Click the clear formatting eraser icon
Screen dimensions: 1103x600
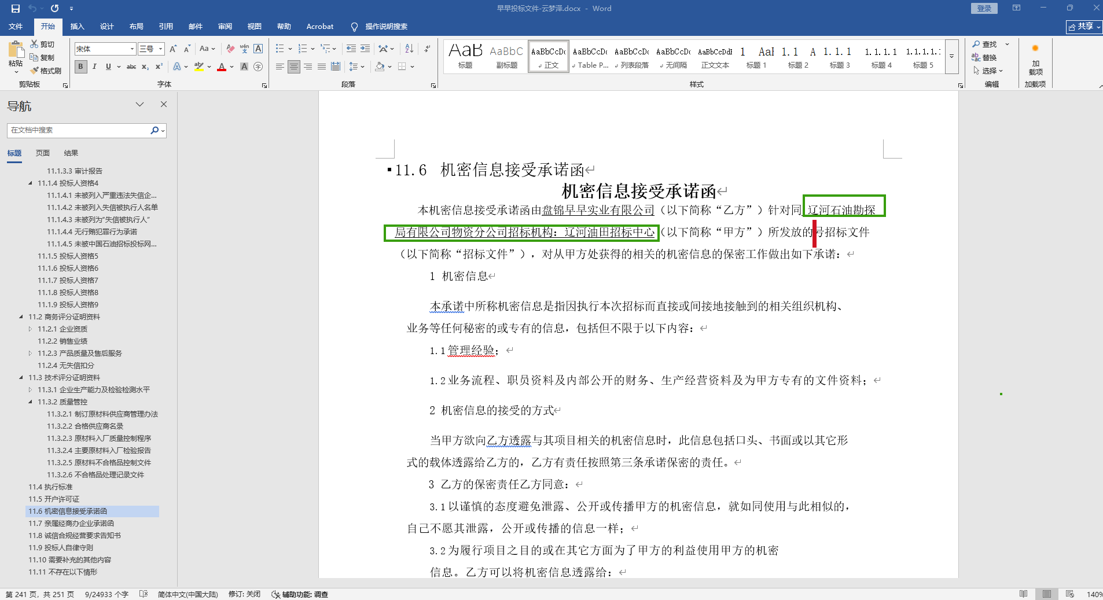click(x=230, y=49)
